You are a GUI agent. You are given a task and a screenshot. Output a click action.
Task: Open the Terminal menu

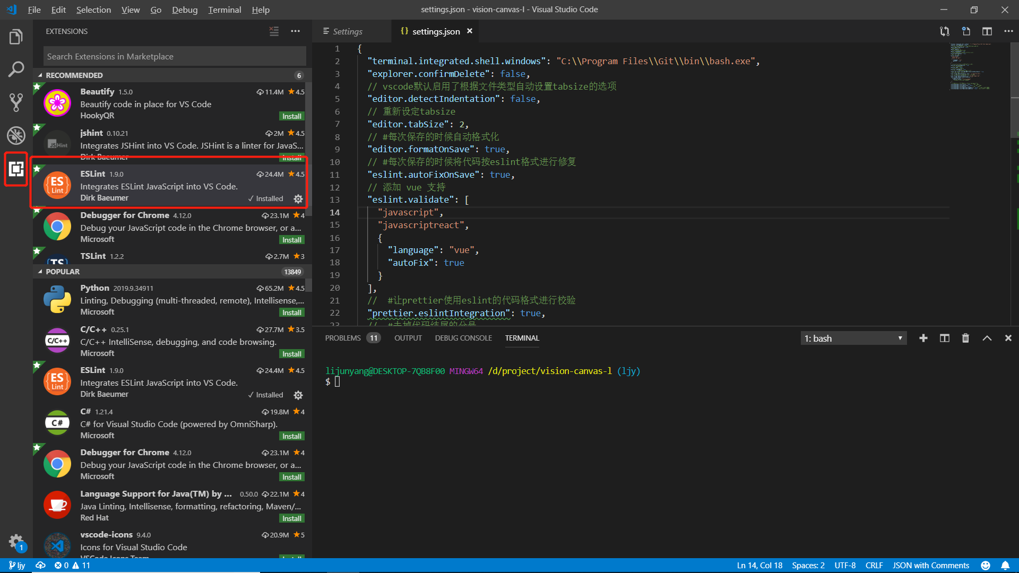click(224, 10)
